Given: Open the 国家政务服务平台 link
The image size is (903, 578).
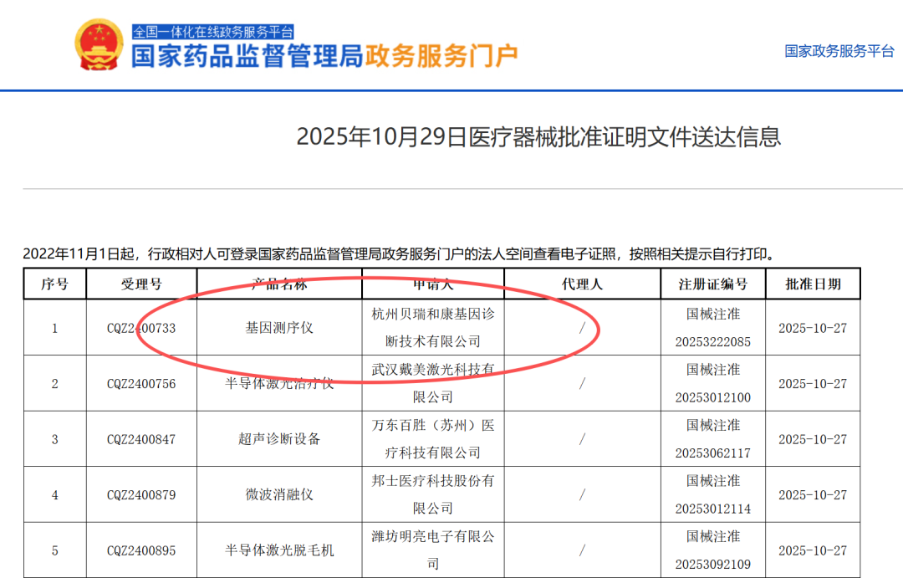Looking at the screenshot, I should coord(839,51).
